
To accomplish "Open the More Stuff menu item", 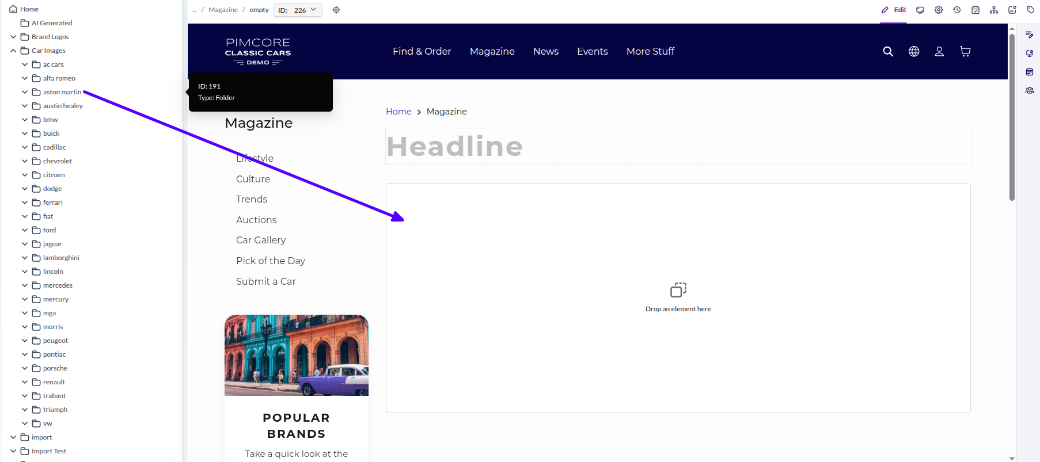I will [650, 51].
